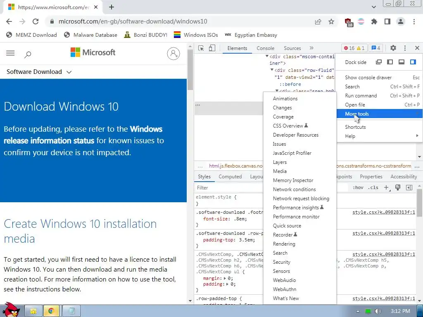Open the browser side panel icon
423x317 pixels.
[387, 21]
